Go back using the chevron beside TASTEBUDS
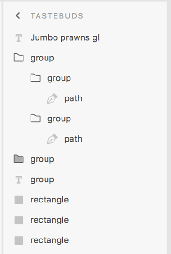Viewport: 171px width, 254px height. point(18,16)
